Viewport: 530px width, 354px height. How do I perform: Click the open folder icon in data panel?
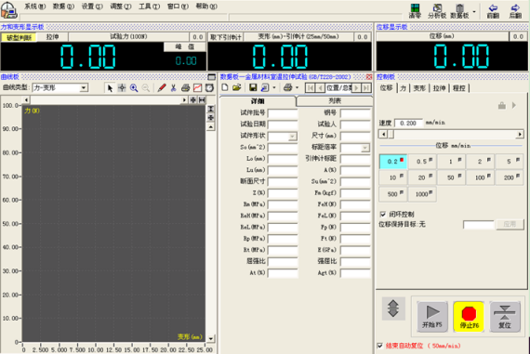[x=236, y=87]
